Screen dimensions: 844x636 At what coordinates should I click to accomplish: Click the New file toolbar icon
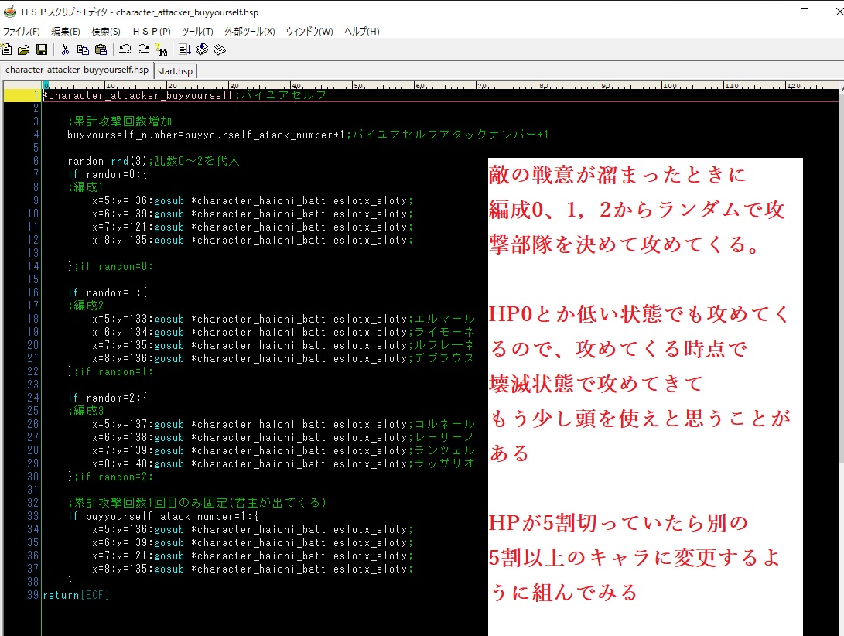(x=7, y=50)
